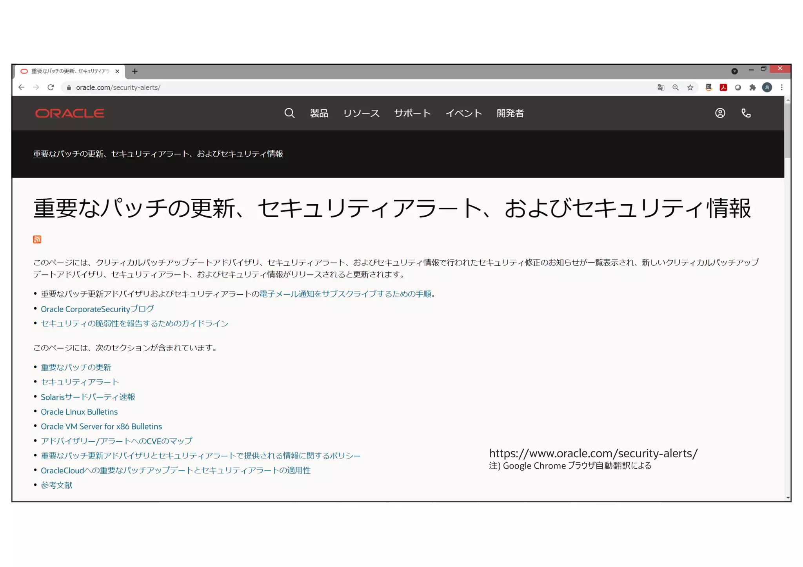Close the current Oracle tab
The image size is (803, 567).
coord(117,71)
